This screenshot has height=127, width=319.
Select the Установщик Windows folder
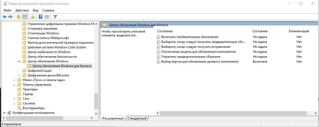(43, 33)
